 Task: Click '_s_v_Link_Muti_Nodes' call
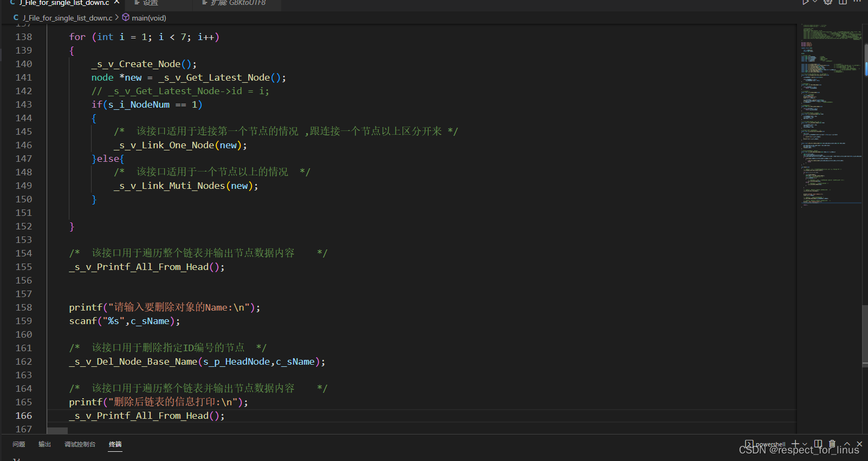tap(170, 186)
